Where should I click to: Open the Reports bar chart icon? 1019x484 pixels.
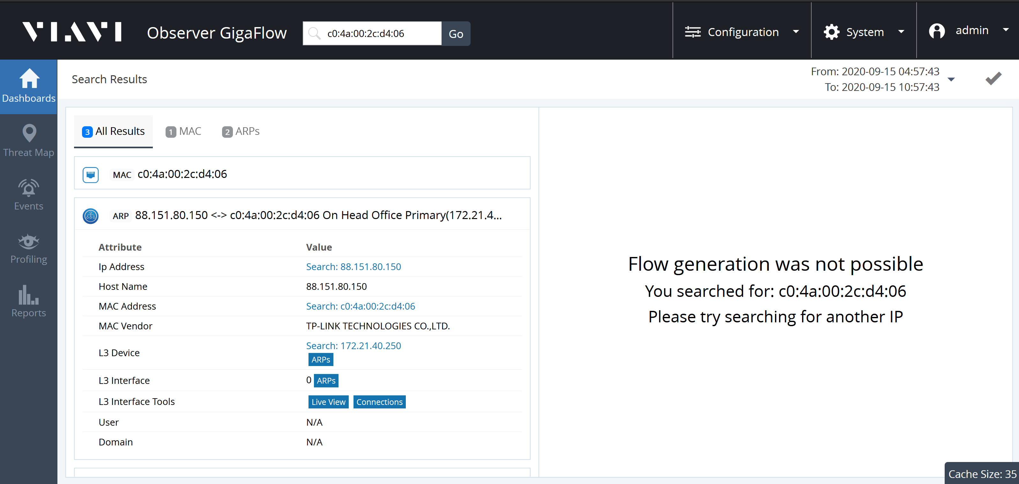coord(28,295)
